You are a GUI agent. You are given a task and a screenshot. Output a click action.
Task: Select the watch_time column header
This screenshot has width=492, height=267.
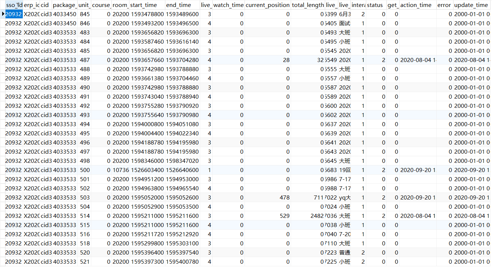click(x=228, y=5)
